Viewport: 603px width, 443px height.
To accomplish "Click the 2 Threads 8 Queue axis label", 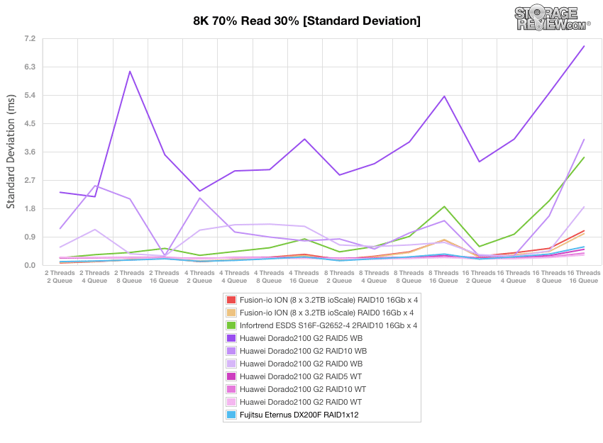I will tap(129, 276).
